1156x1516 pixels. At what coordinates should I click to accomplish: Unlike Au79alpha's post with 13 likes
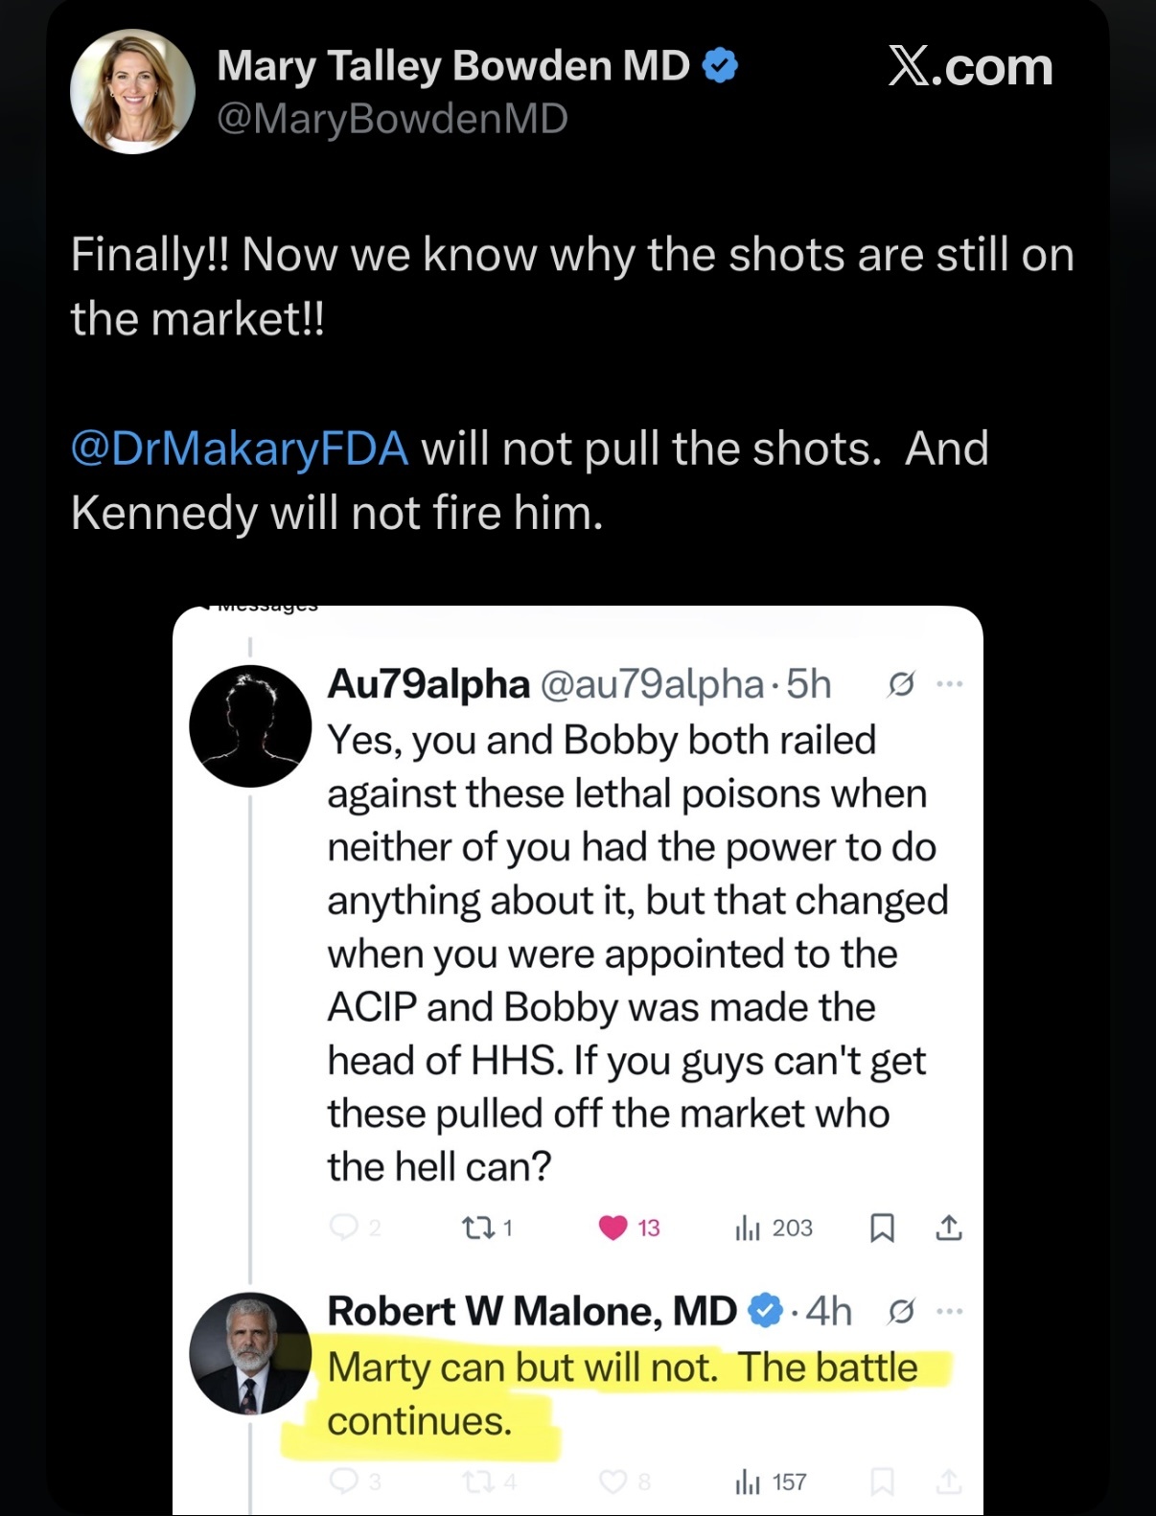(x=613, y=1228)
